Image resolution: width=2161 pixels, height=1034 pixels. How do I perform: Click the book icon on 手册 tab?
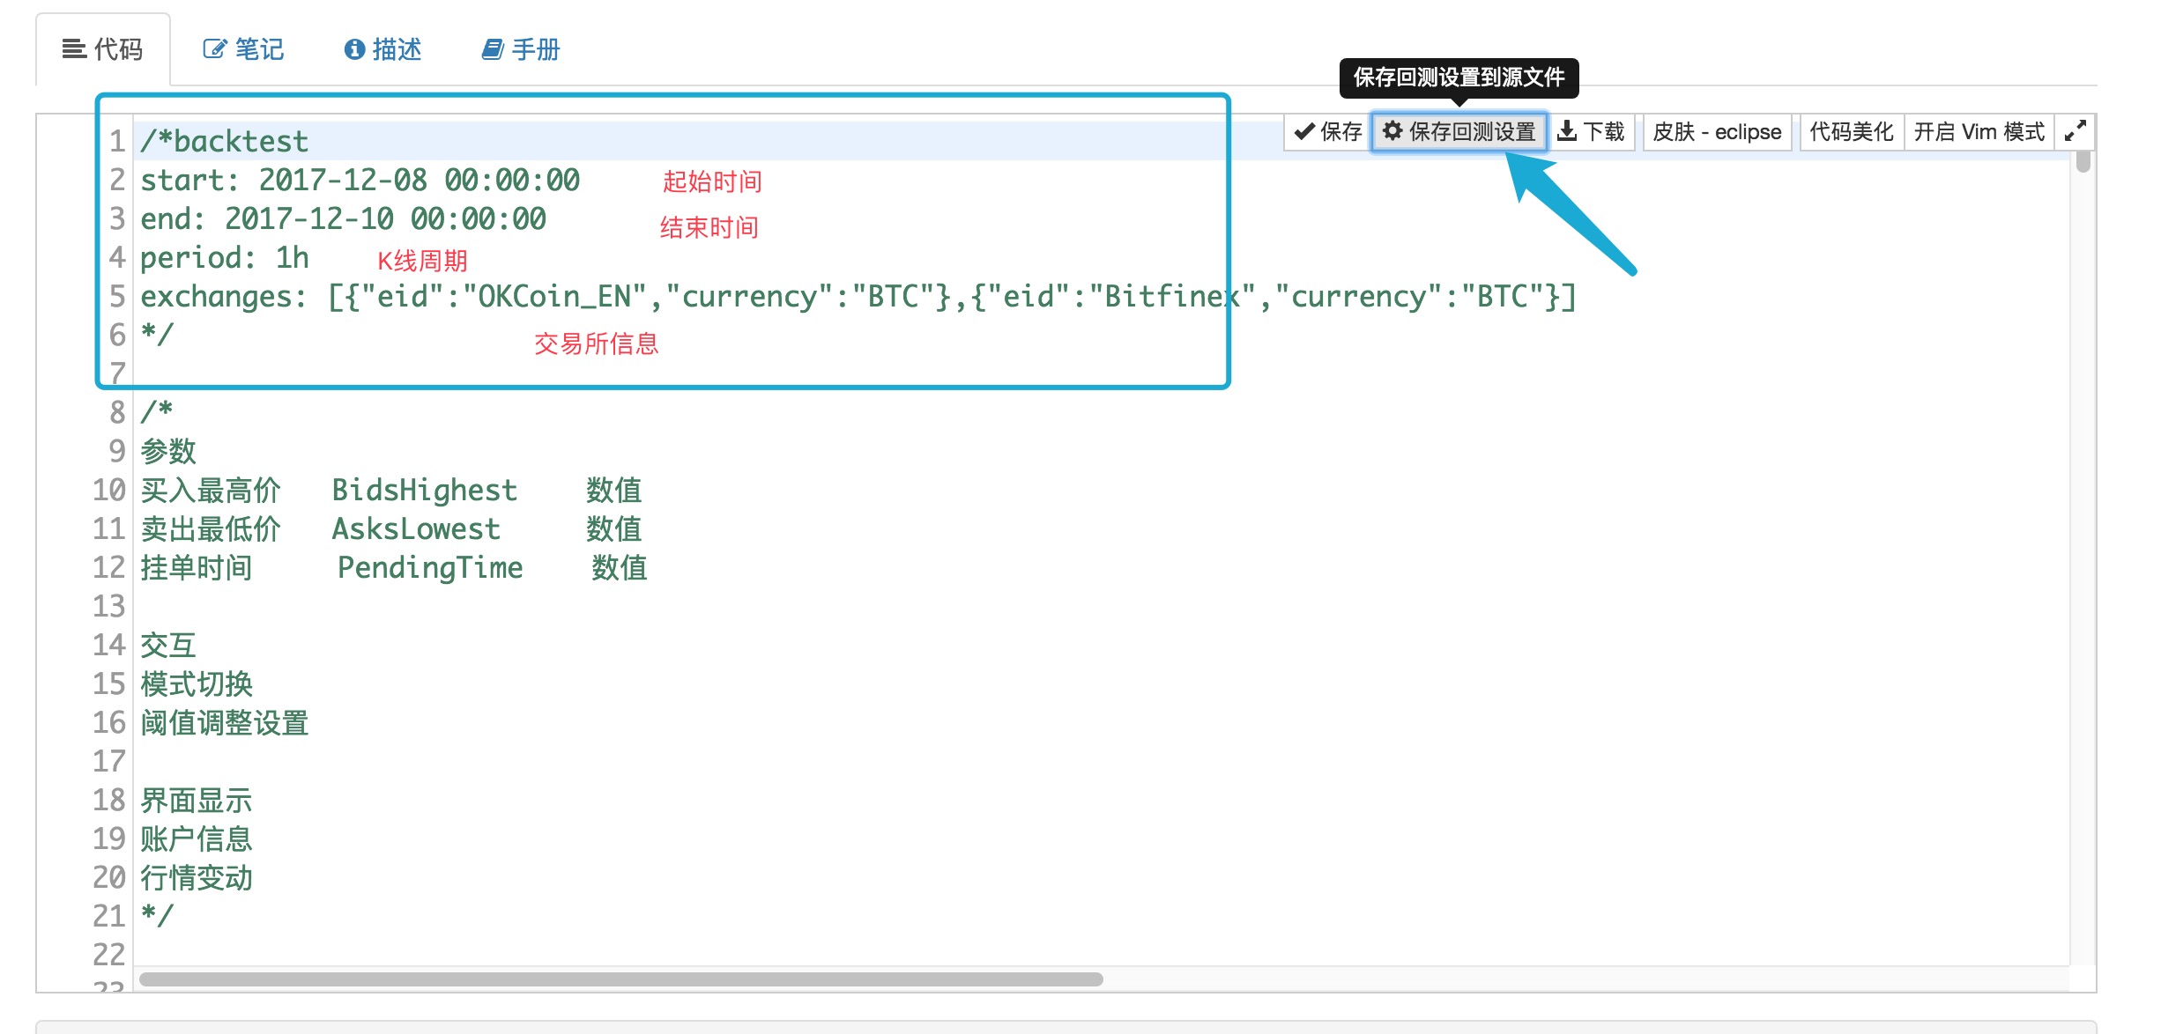492,49
